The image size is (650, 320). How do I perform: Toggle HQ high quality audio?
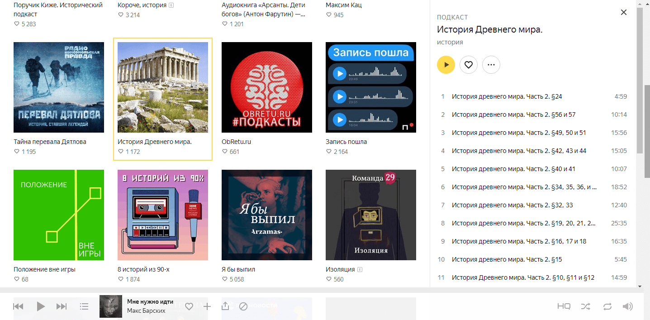[x=564, y=306]
